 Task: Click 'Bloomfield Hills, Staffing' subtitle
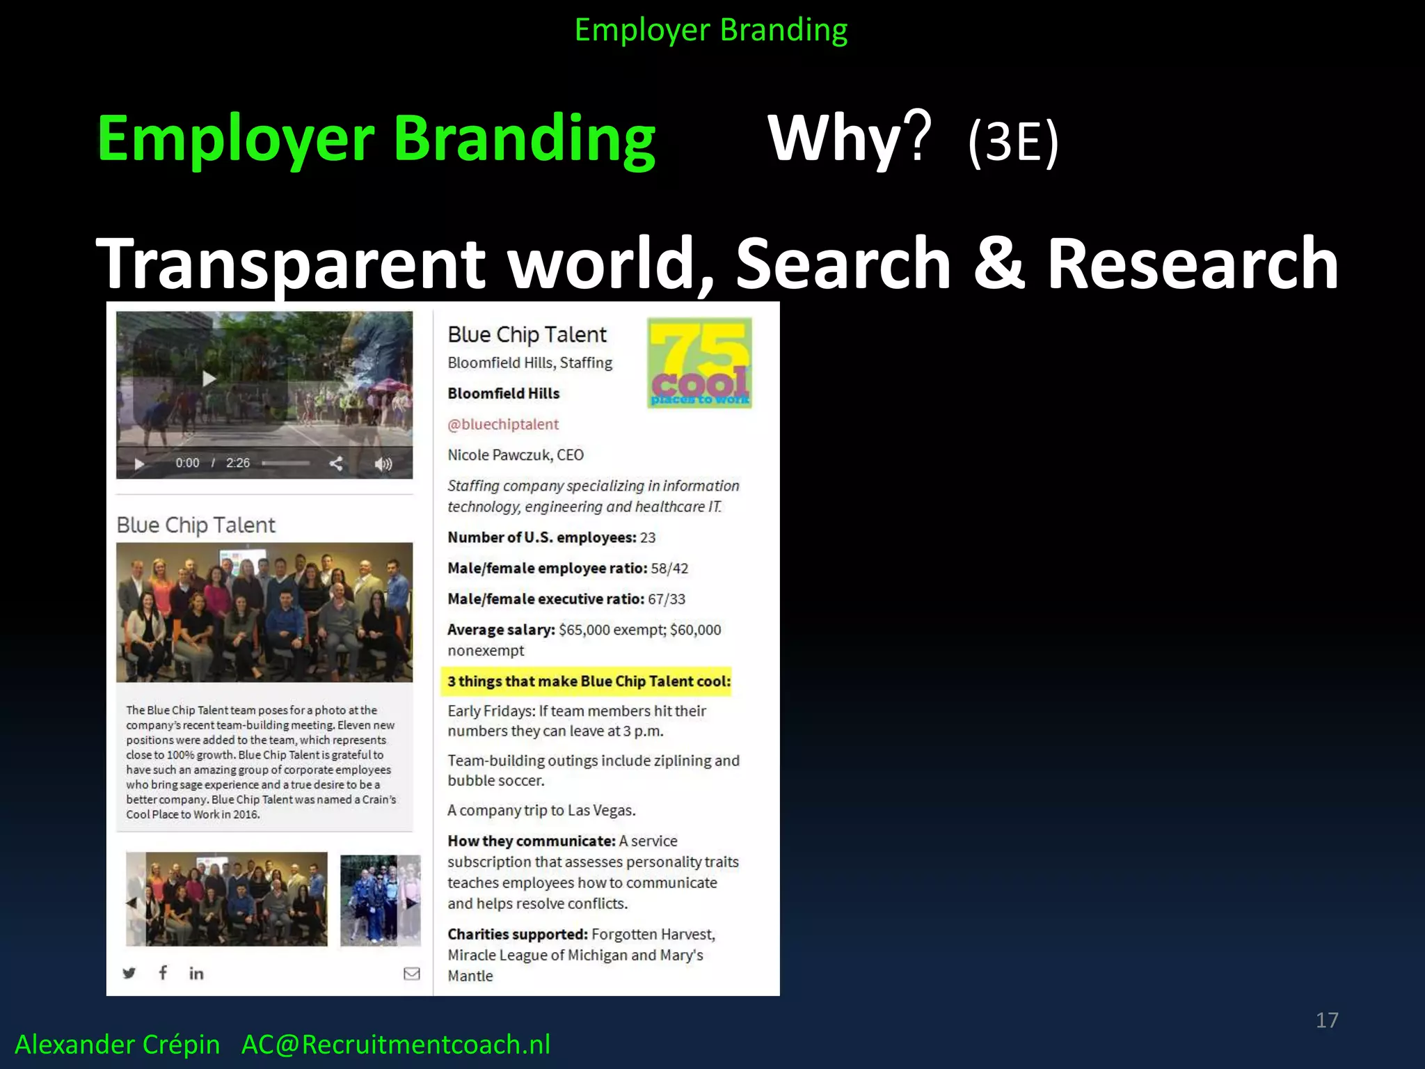(530, 363)
